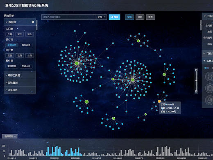Click the 人口类 category label
The height and width of the screenshot is (160, 213).
pos(9,29)
